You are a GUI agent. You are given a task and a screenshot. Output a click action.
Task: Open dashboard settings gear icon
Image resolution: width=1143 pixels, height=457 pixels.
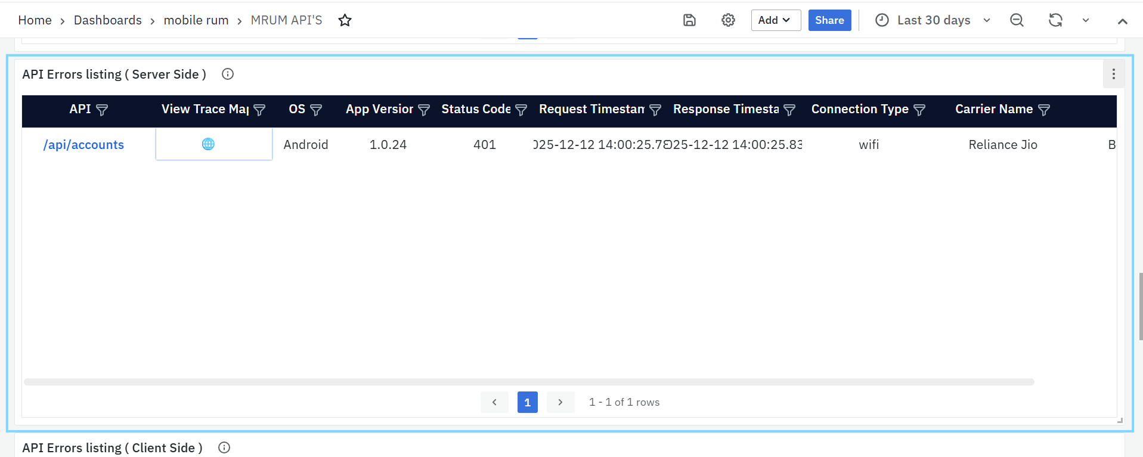(728, 20)
